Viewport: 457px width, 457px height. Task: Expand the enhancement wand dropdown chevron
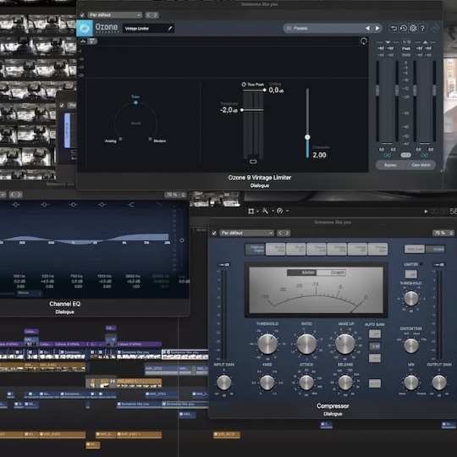pos(273,211)
